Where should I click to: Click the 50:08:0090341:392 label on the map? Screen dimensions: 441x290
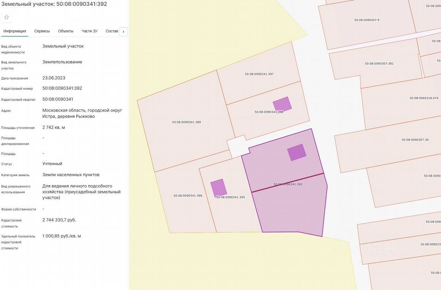[x=288, y=184]
